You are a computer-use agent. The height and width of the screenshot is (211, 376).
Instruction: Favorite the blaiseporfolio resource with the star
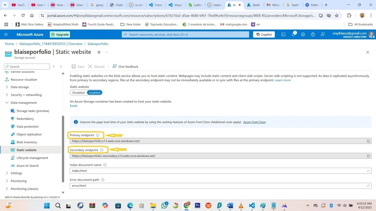pyautogui.click(x=99, y=52)
